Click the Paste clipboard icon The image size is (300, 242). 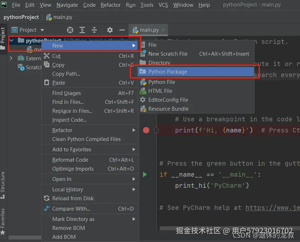pyautogui.click(x=47, y=82)
